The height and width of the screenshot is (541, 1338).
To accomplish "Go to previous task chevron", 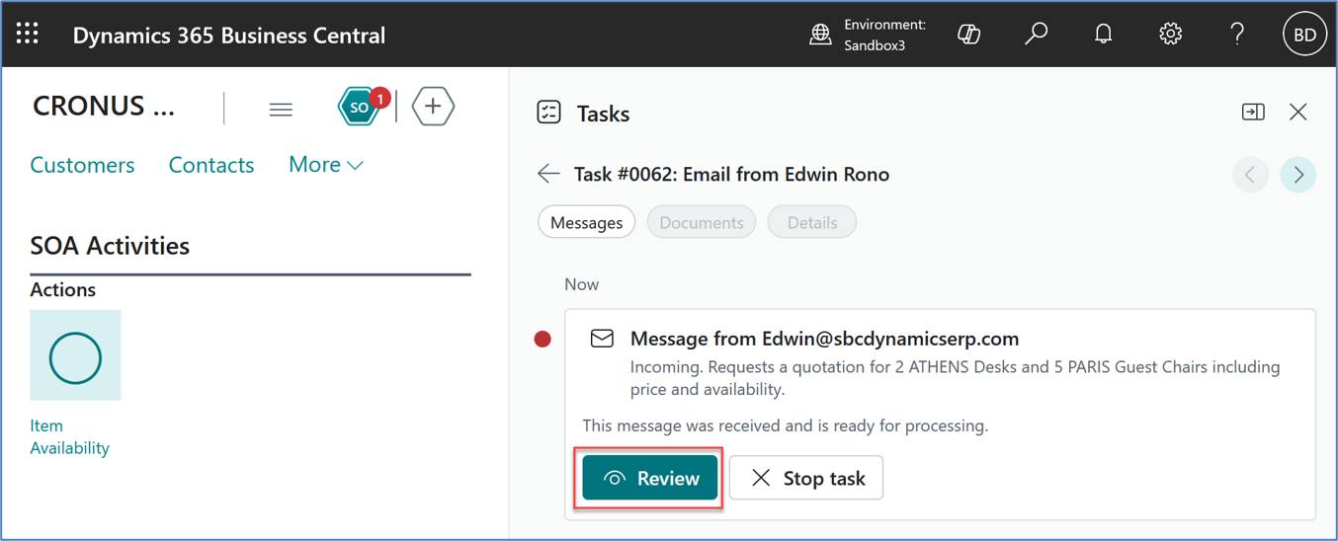I will click(x=1250, y=175).
